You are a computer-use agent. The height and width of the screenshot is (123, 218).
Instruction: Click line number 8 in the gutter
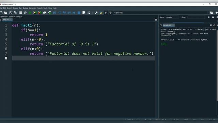(6, 58)
